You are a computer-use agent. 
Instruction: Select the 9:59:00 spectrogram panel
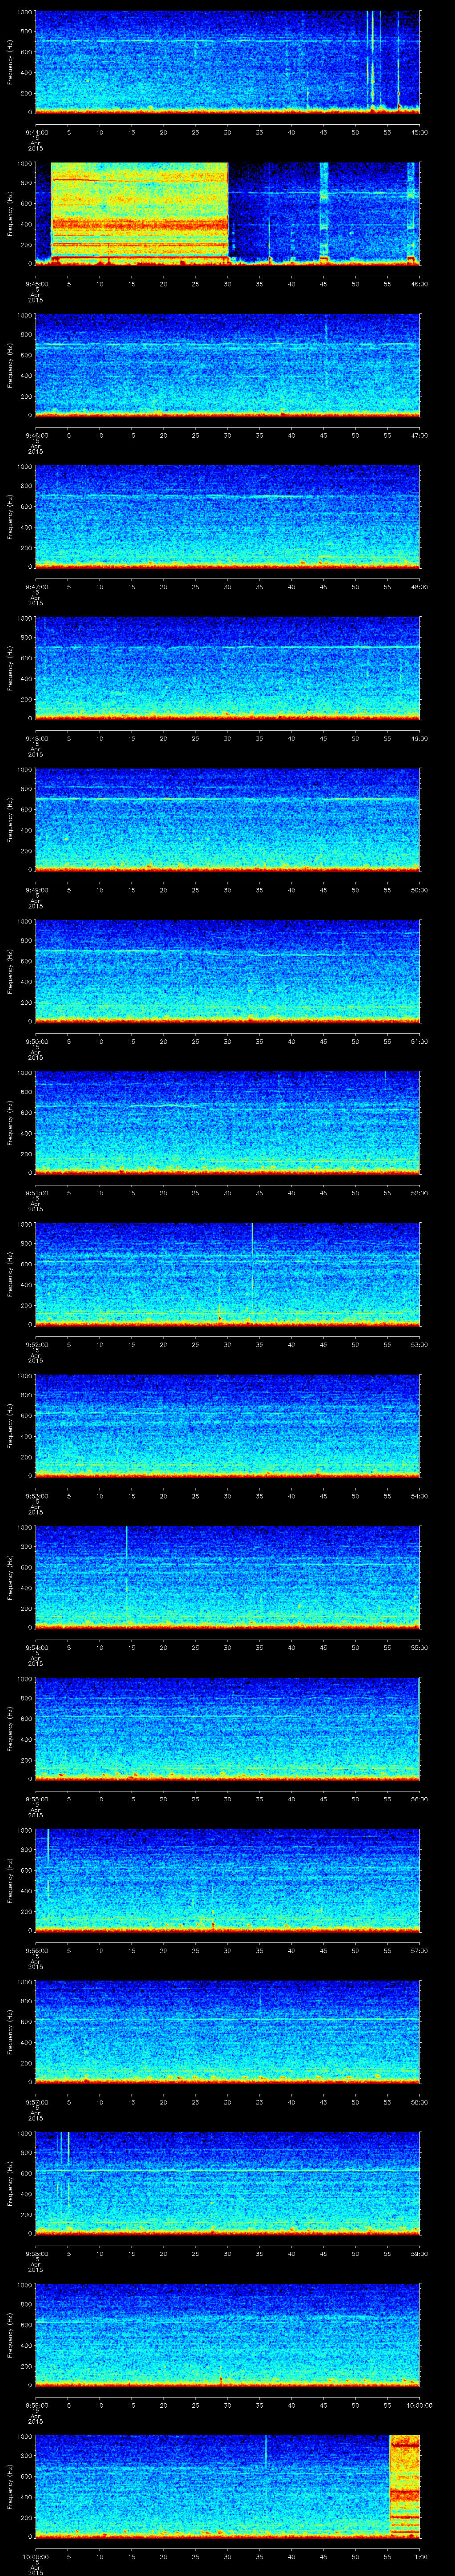point(228,2334)
